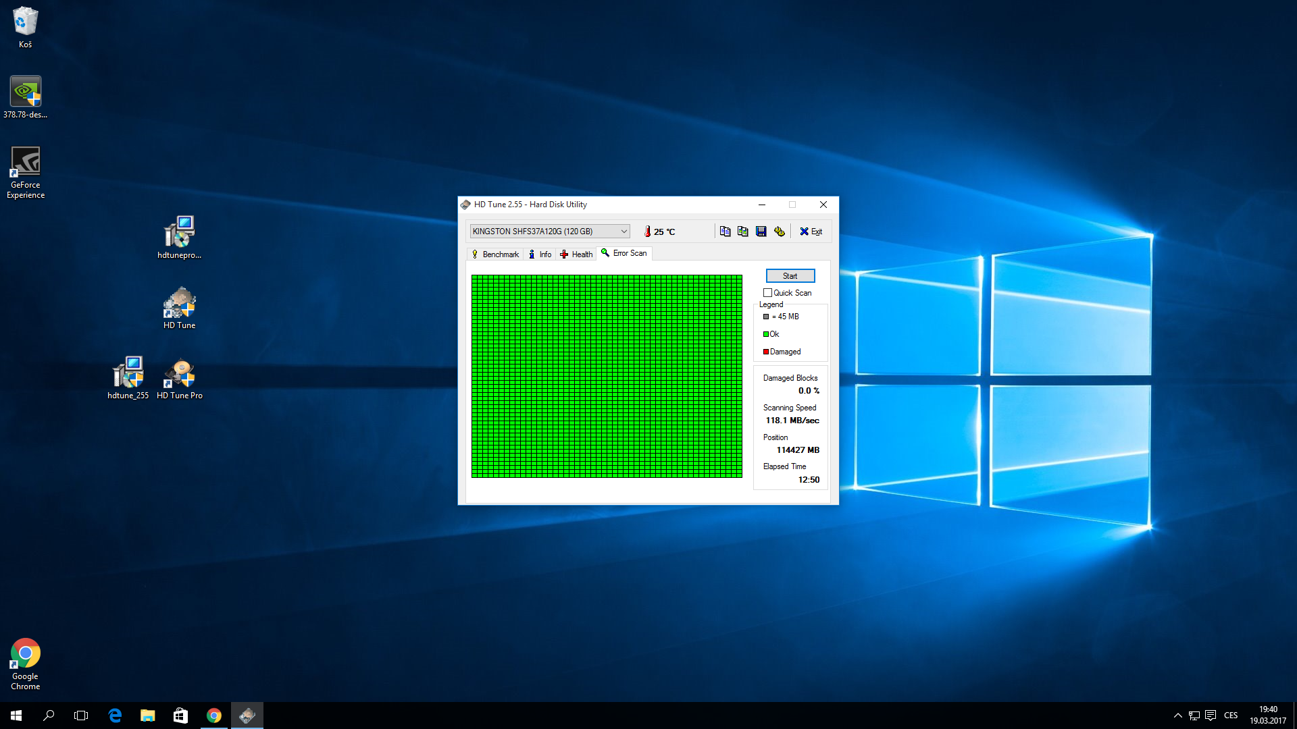Click the Damaged Blocks 0.0 % value
The height and width of the screenshot is (729, 1297).
click(x=809, y=391)
